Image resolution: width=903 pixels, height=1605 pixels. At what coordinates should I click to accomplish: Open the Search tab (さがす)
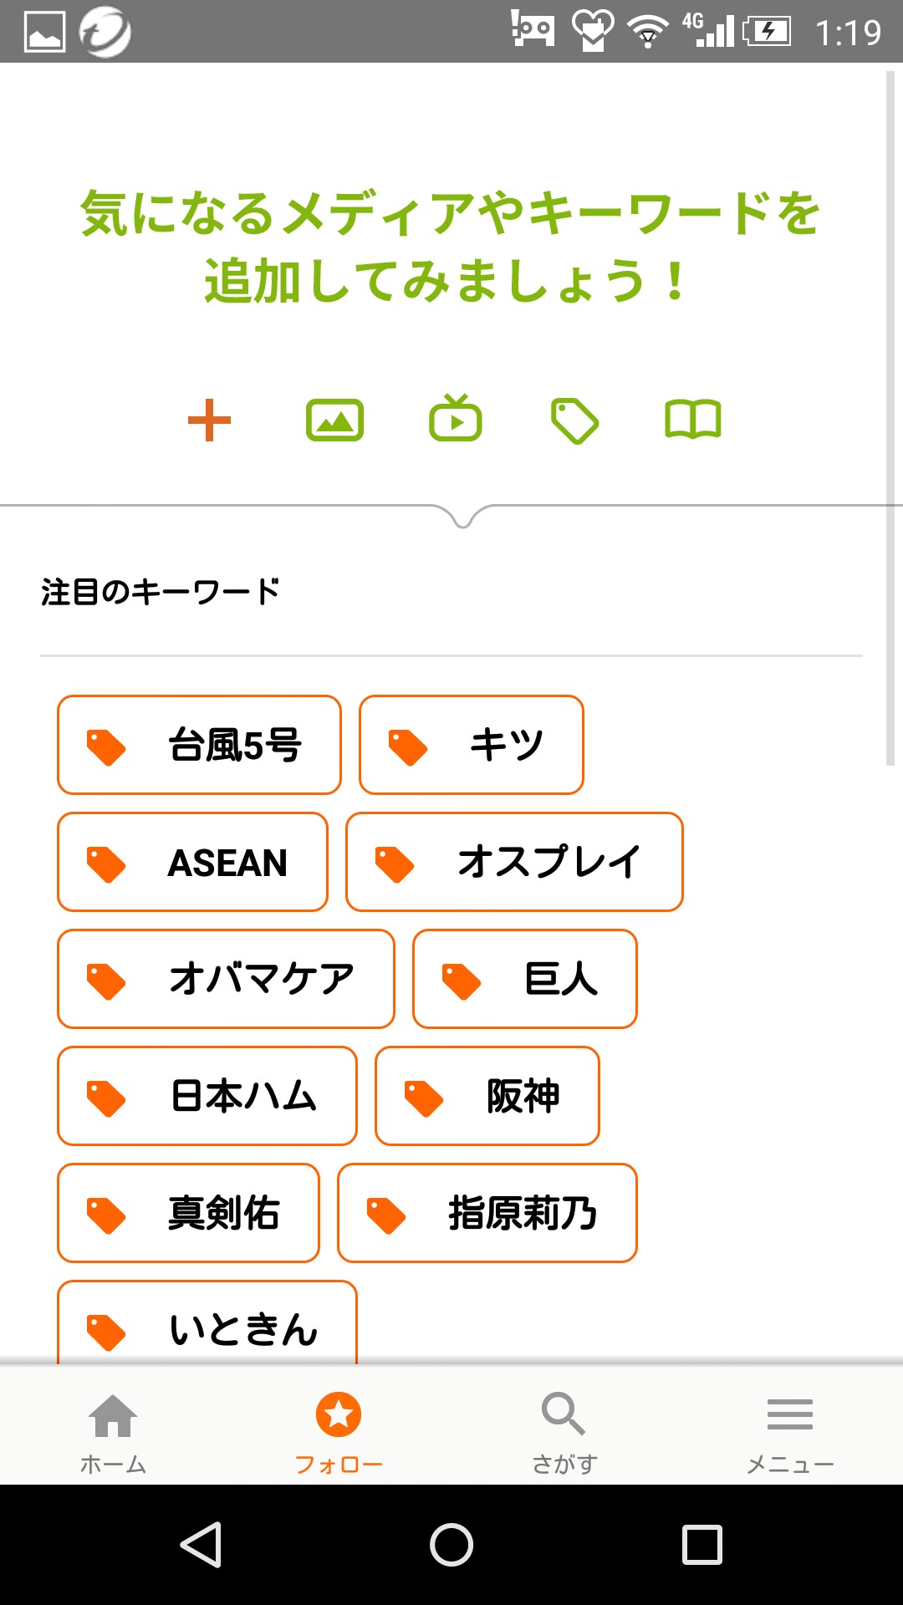click(x=564, y=1431)
